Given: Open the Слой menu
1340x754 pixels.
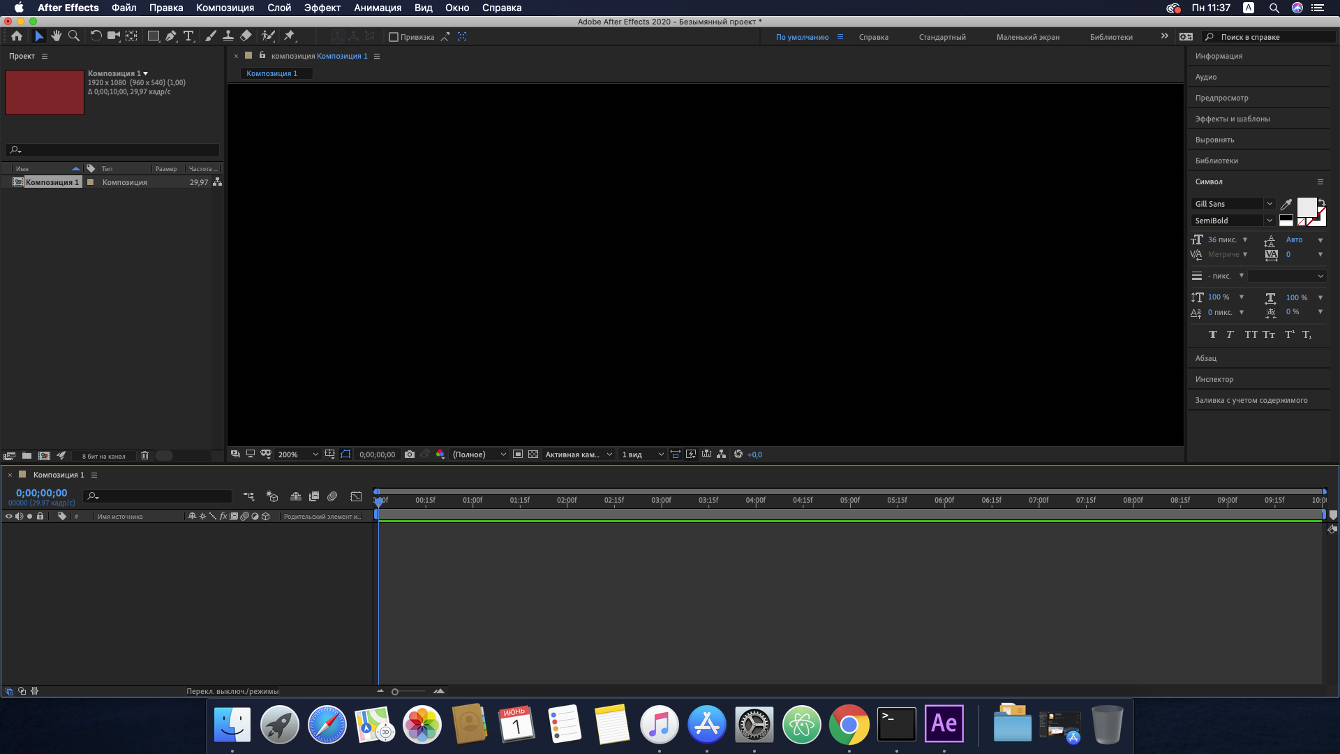Looking at the screenshot, I should (279, 8).
